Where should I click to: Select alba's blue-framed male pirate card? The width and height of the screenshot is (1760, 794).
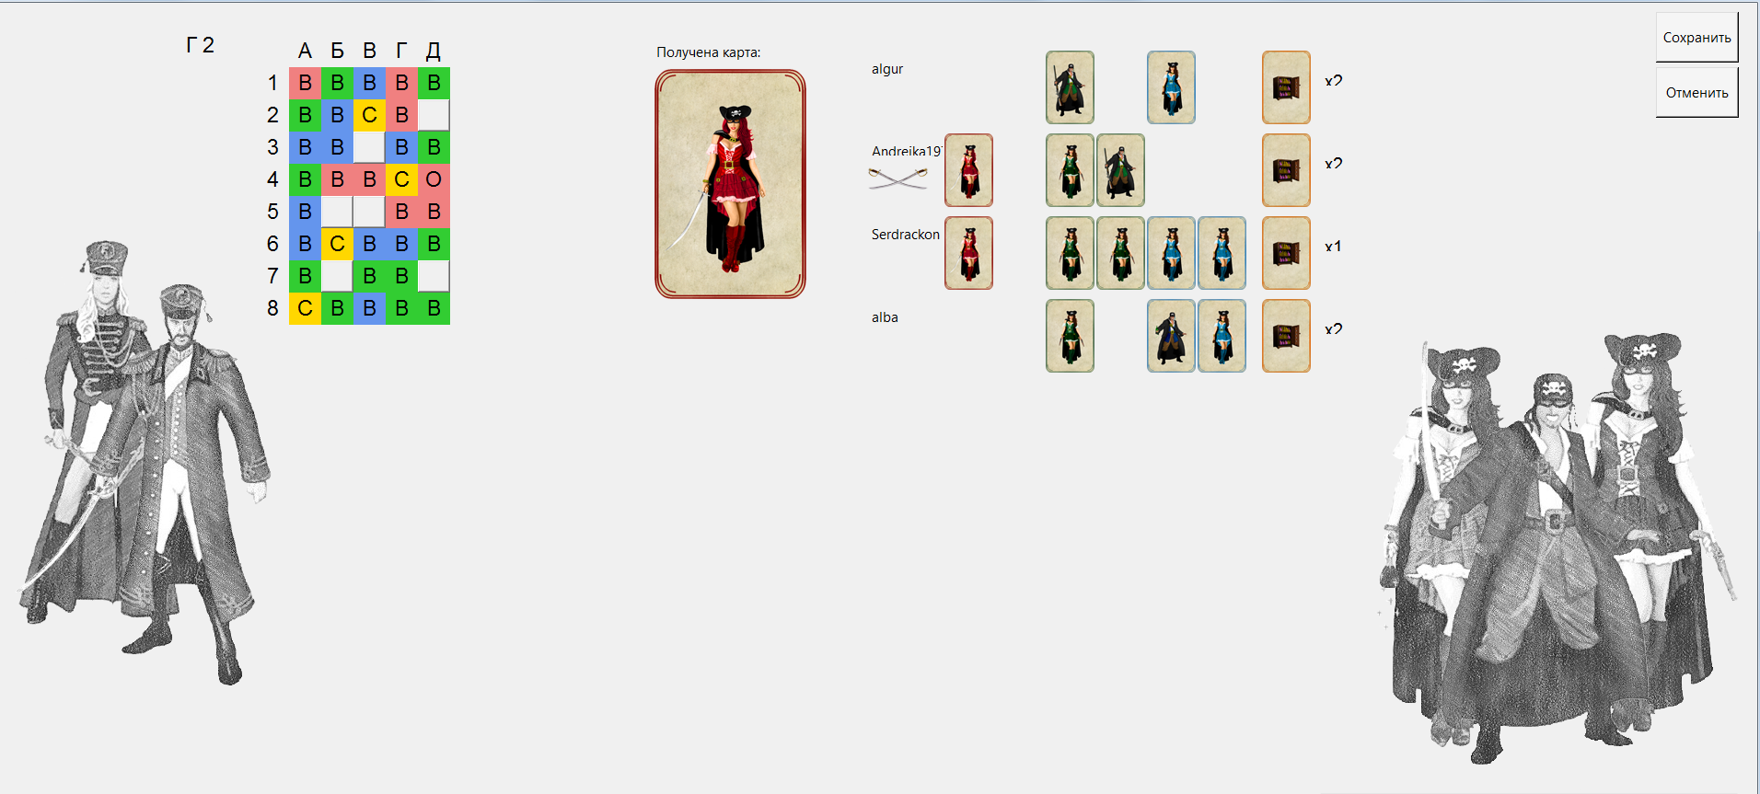click(x=1171, y=336)
